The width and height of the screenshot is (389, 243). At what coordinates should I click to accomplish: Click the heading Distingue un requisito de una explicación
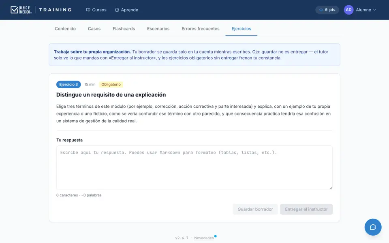click(111, 95)
